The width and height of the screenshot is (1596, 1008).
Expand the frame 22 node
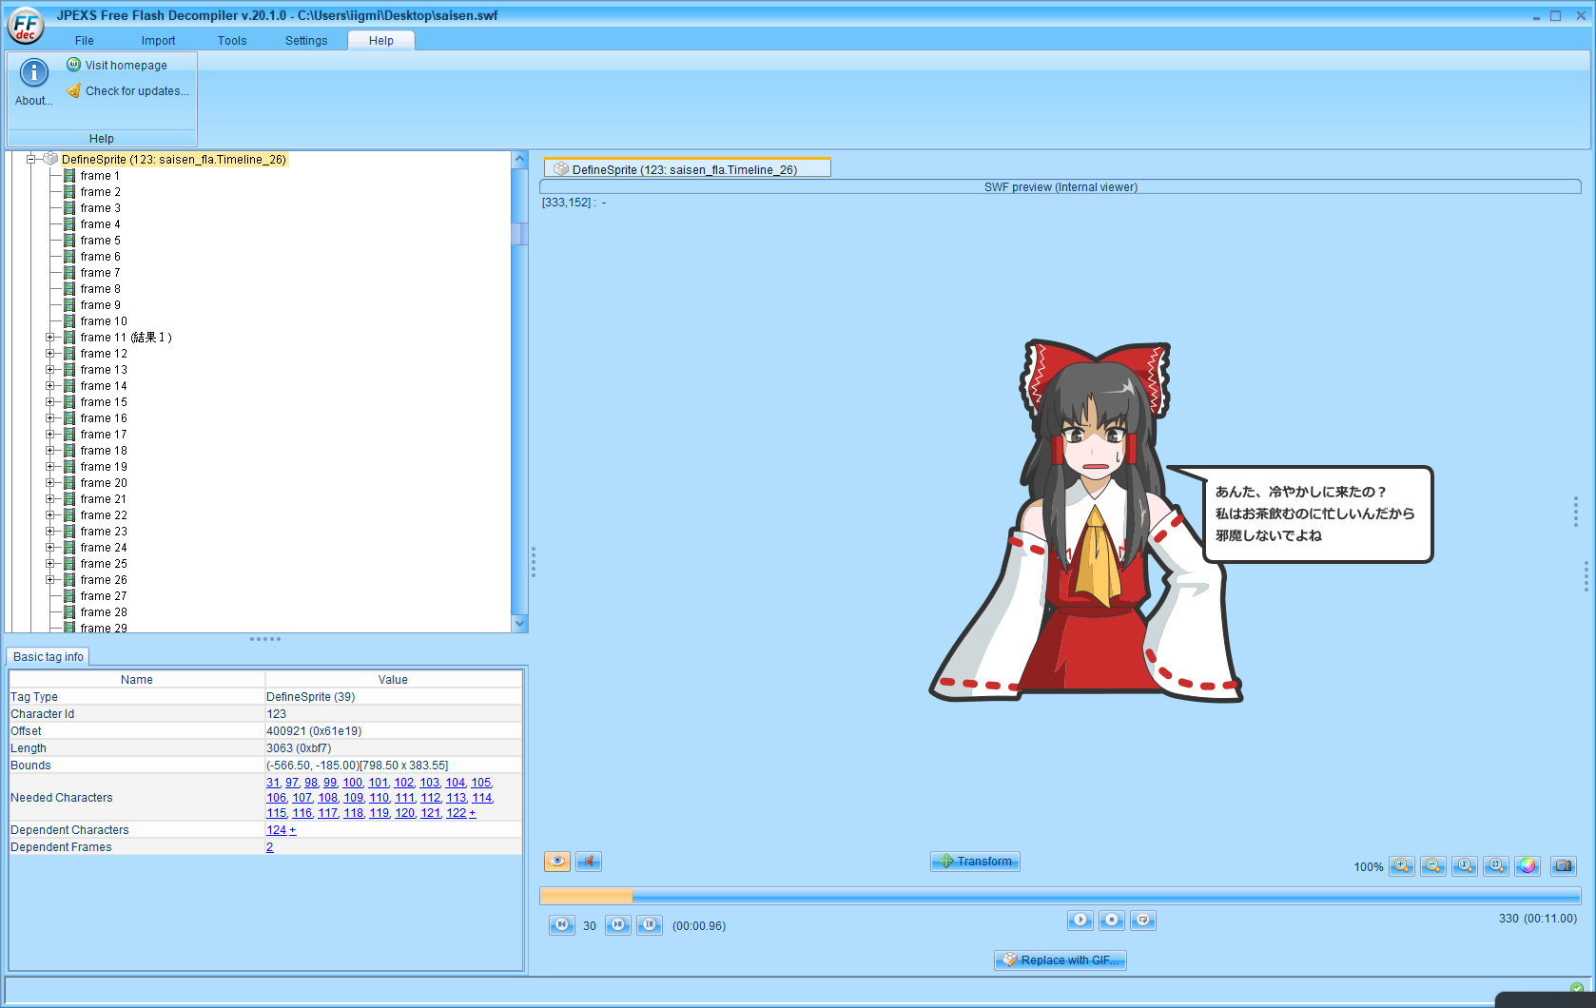(x=50, y=515)
